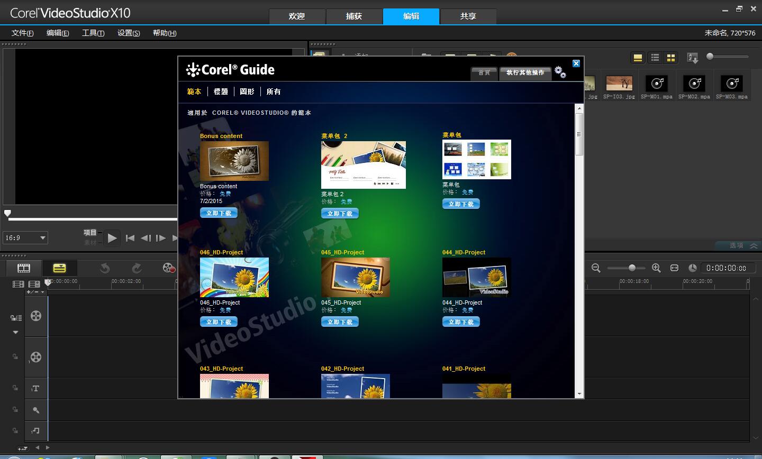This screenshot has height=459, width=762.
Task: Show all visible tracks icon
Action: pyautogui.click(x=18, y=284)
